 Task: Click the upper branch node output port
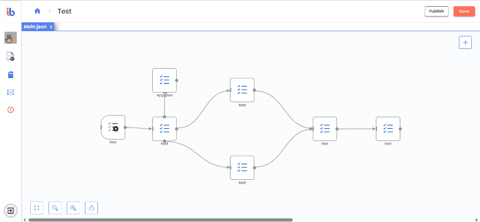tap(254, 90)
